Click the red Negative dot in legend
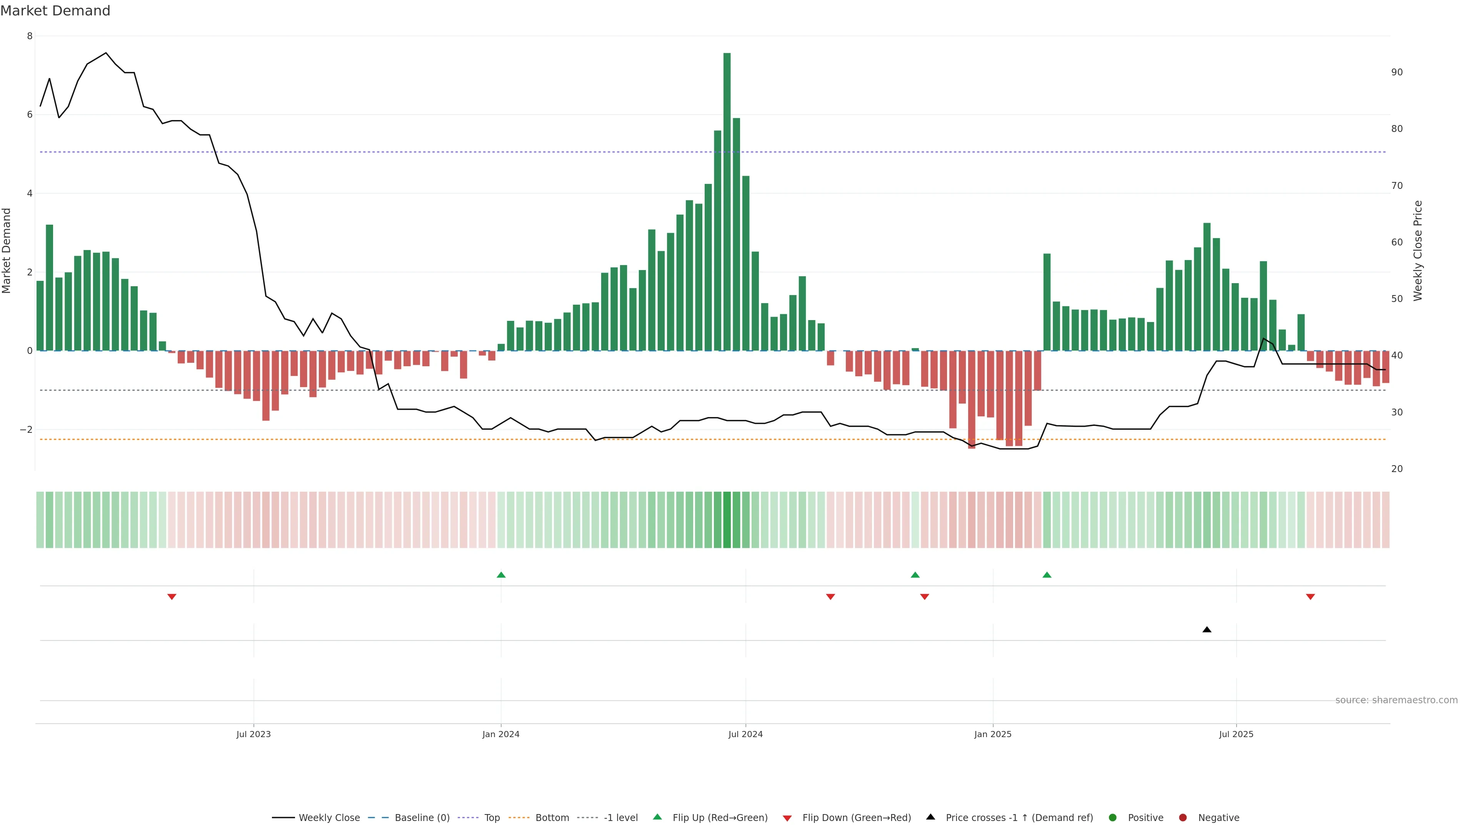 [1182, 818]
